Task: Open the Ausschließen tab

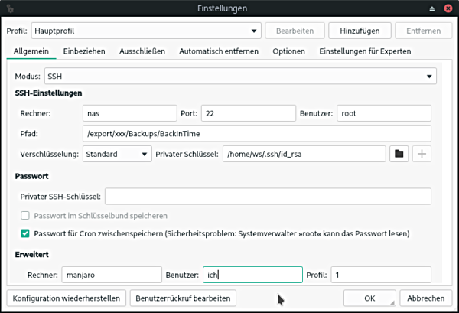Action: coord(142,51)
